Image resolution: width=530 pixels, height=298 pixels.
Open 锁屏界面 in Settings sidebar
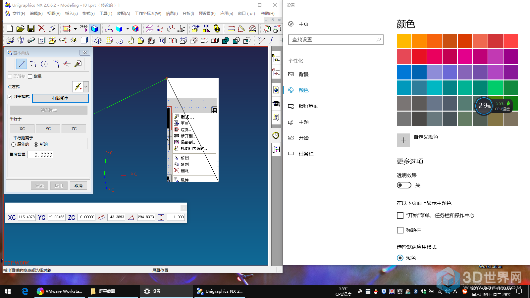(x=309, y=106)
